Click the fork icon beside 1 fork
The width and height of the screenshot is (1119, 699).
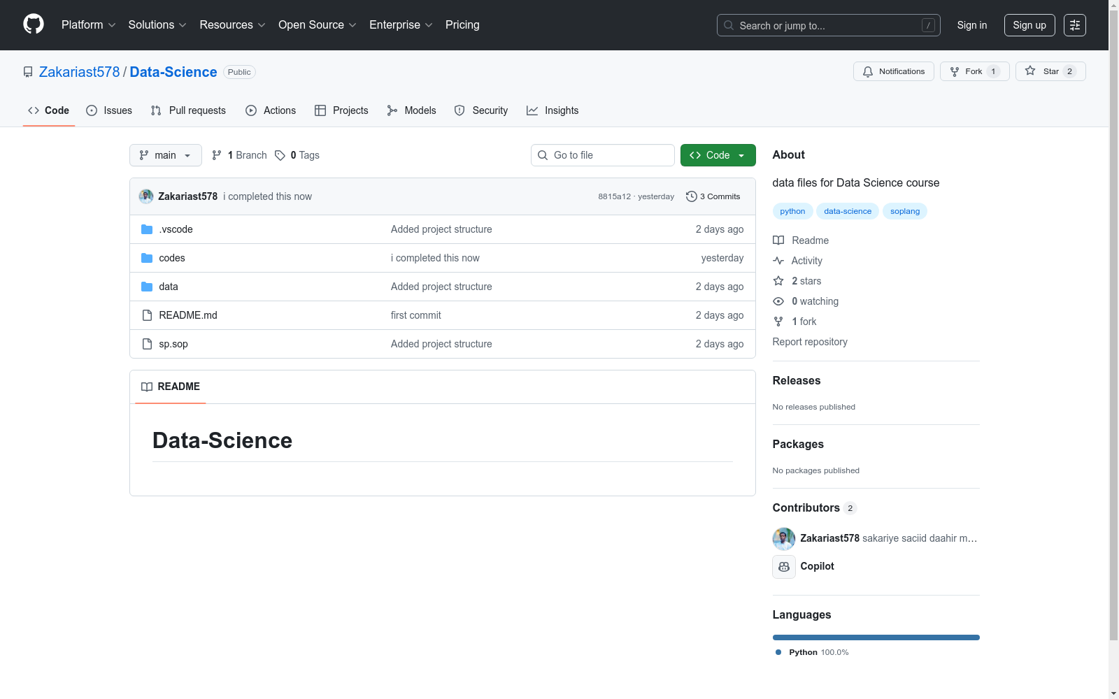pyautogui.click(x=778, y=322)
